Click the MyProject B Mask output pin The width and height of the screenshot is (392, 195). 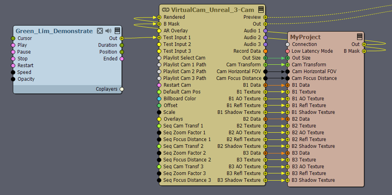364,51
